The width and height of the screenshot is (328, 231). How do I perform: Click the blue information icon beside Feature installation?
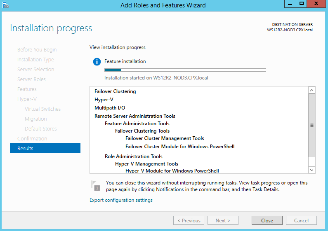tap(97, 62)
